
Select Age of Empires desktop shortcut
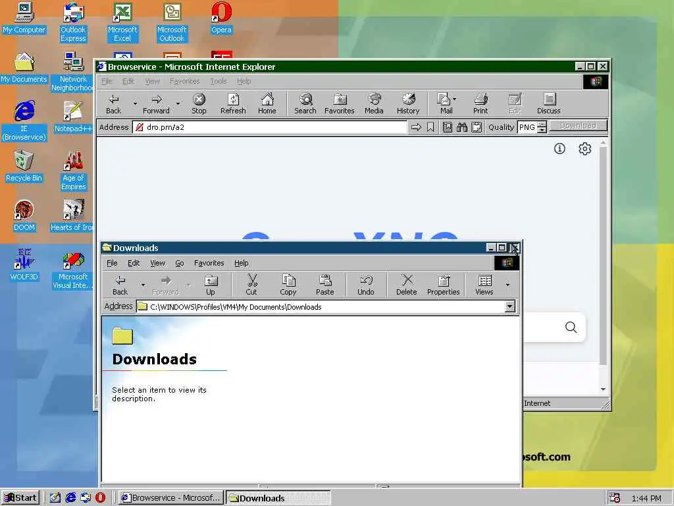coord(73,171)
